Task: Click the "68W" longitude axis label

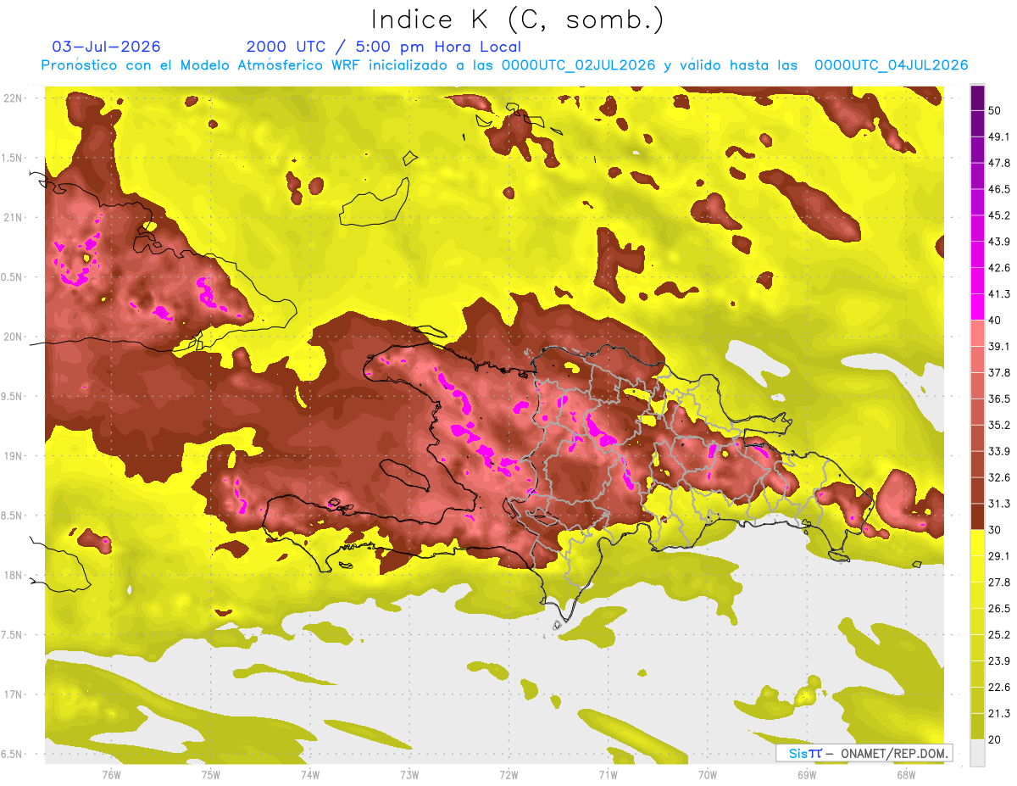Action: [905, 774]
